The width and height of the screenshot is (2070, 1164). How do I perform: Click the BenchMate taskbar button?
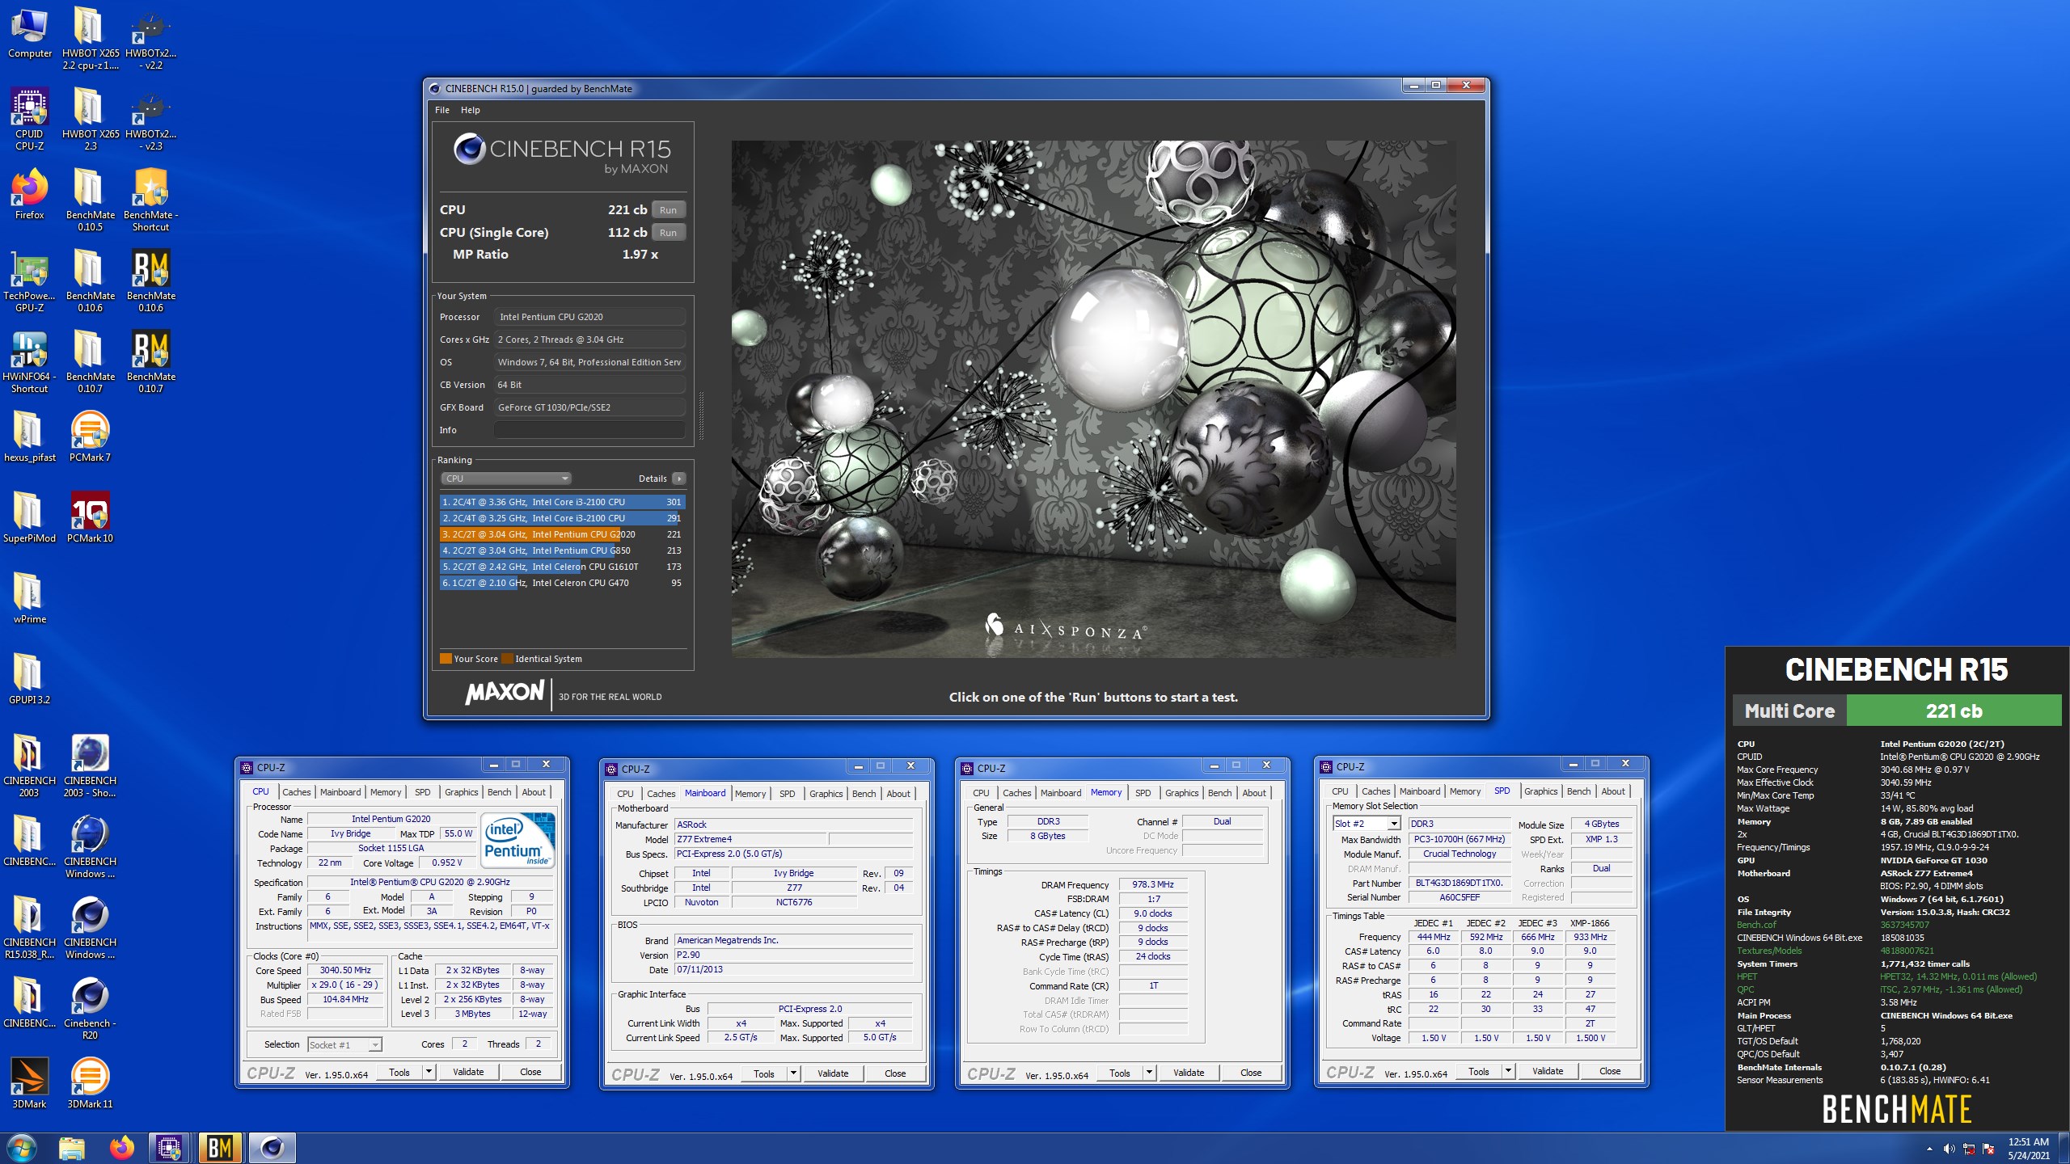(220, 1148)
